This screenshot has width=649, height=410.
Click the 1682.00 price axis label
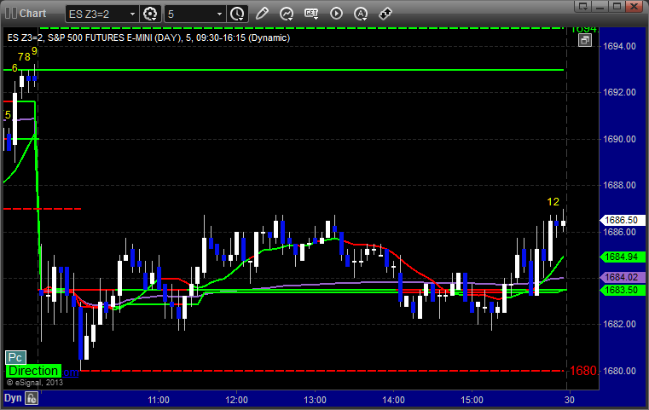620,324
